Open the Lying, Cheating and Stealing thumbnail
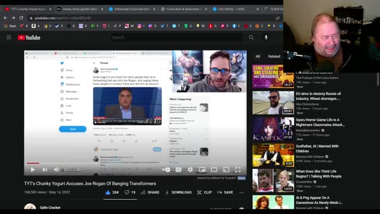 pyautogui.click(x=273, y=77)
